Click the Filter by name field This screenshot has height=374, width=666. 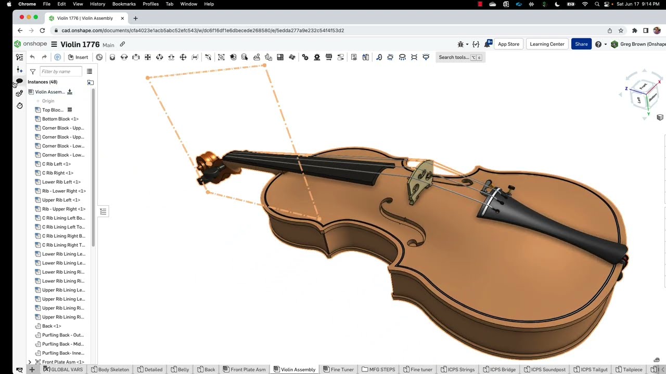pos(61,71)
